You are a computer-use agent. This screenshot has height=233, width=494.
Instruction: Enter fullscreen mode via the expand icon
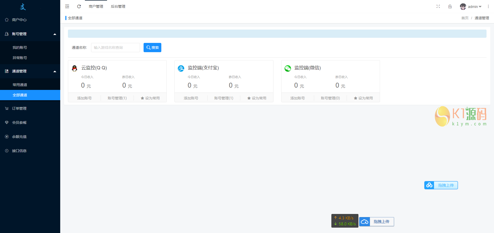point(438,6)
